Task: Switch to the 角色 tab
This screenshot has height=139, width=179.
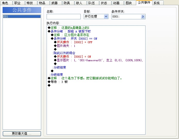Action: (6, 3)
